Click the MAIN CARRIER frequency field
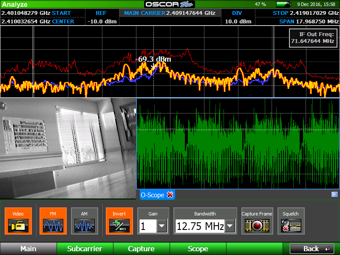340x255 pixels. tap(170, 13)
